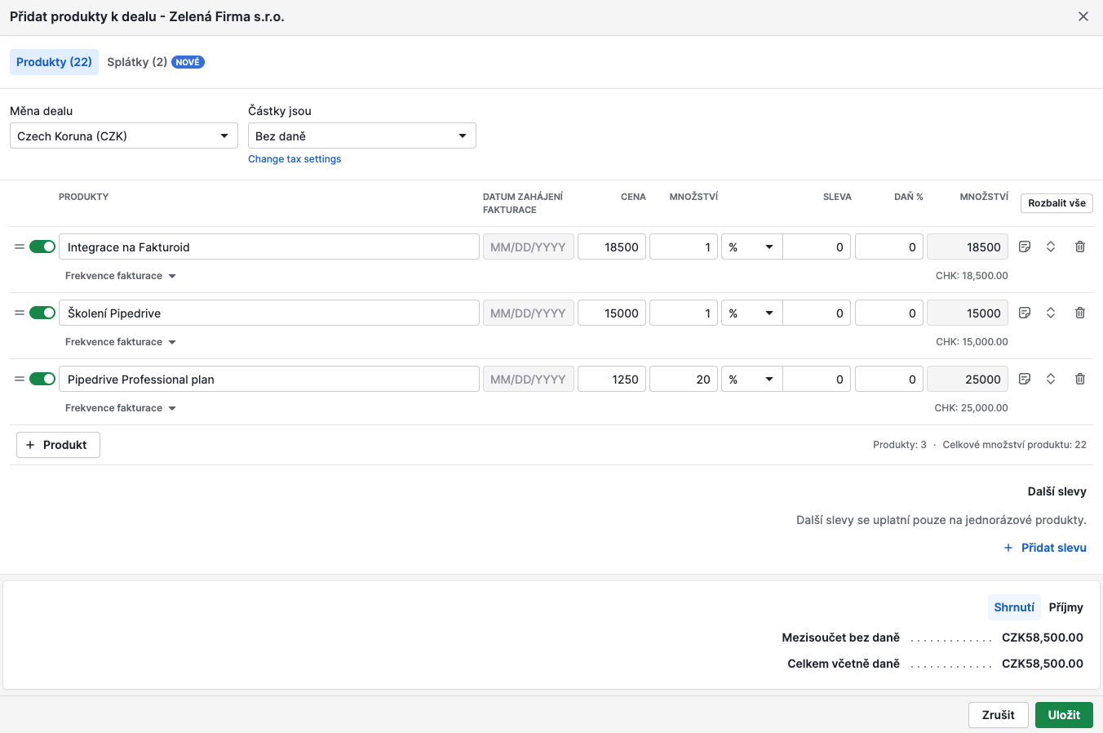Disable the Integrace na Fakturoid product toggle
The height and width of the screenshot is (733, 1103).
click(x=42, y=247)
